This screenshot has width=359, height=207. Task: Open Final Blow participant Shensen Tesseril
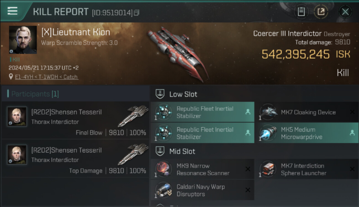click(75, 120)
